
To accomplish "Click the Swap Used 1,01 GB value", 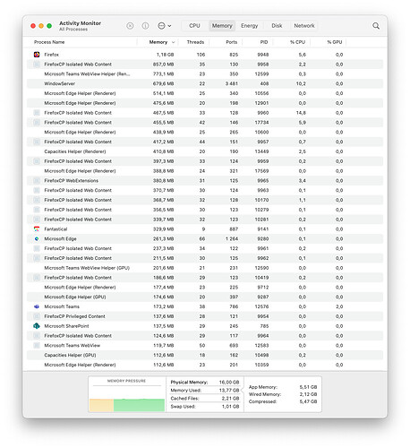I will point(230,406).
